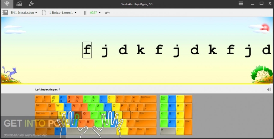The image size is (274, 139).
Task: Click the orange B key
Action: pos(90,123)
